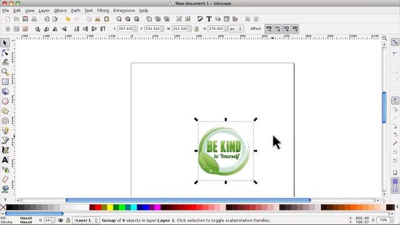Viewport: 400px width, 225px height.
Task: Raise selection to top
Action: [102, 29]
